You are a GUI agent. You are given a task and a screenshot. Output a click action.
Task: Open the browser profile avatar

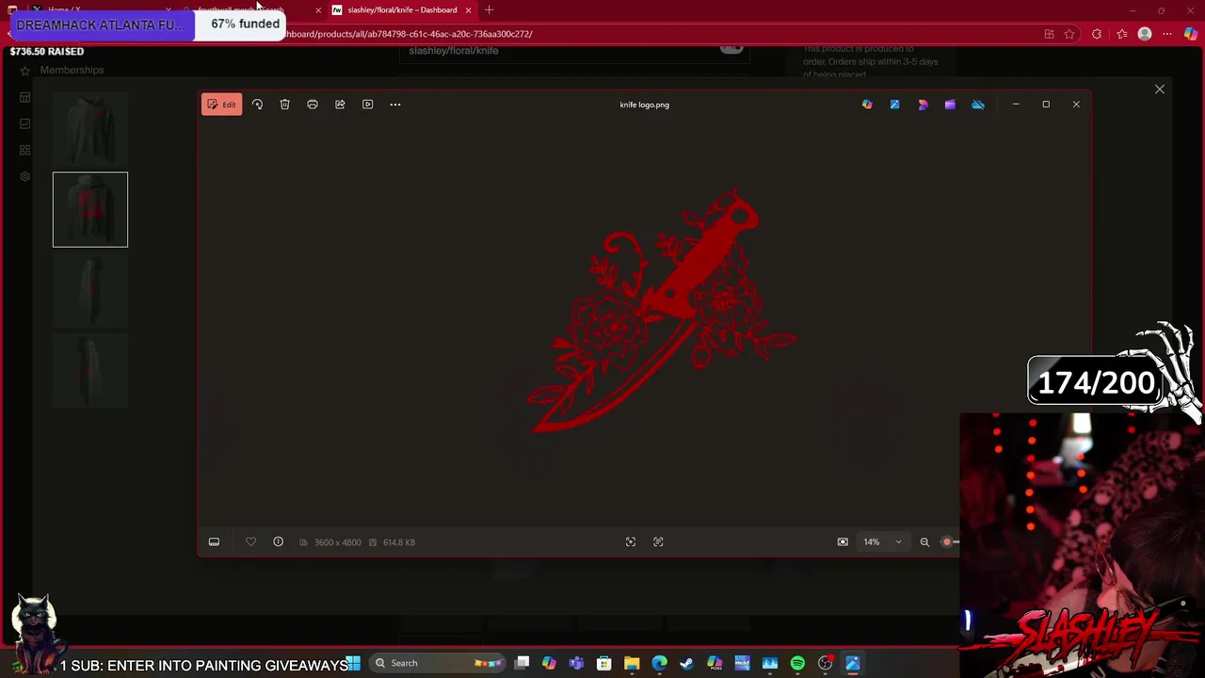pyautogui.click(x=1145, y=34)
